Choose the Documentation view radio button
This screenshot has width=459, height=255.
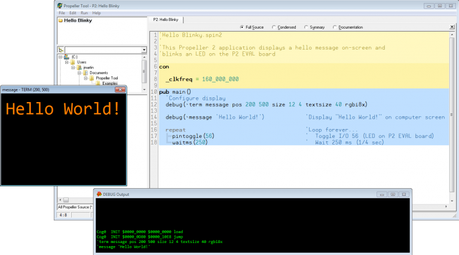pyautogui.click(x=335, y=27)
